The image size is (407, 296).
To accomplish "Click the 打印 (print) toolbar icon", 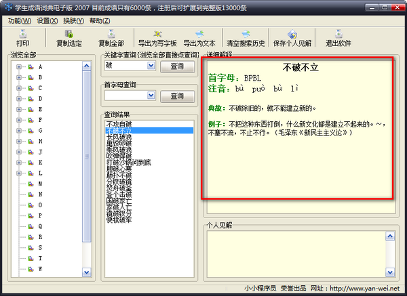I will (x=23, y=34).
